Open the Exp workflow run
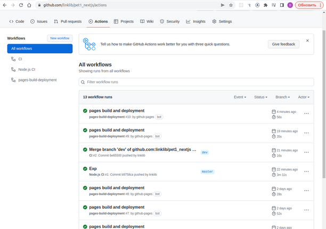 tap(93, 168)
